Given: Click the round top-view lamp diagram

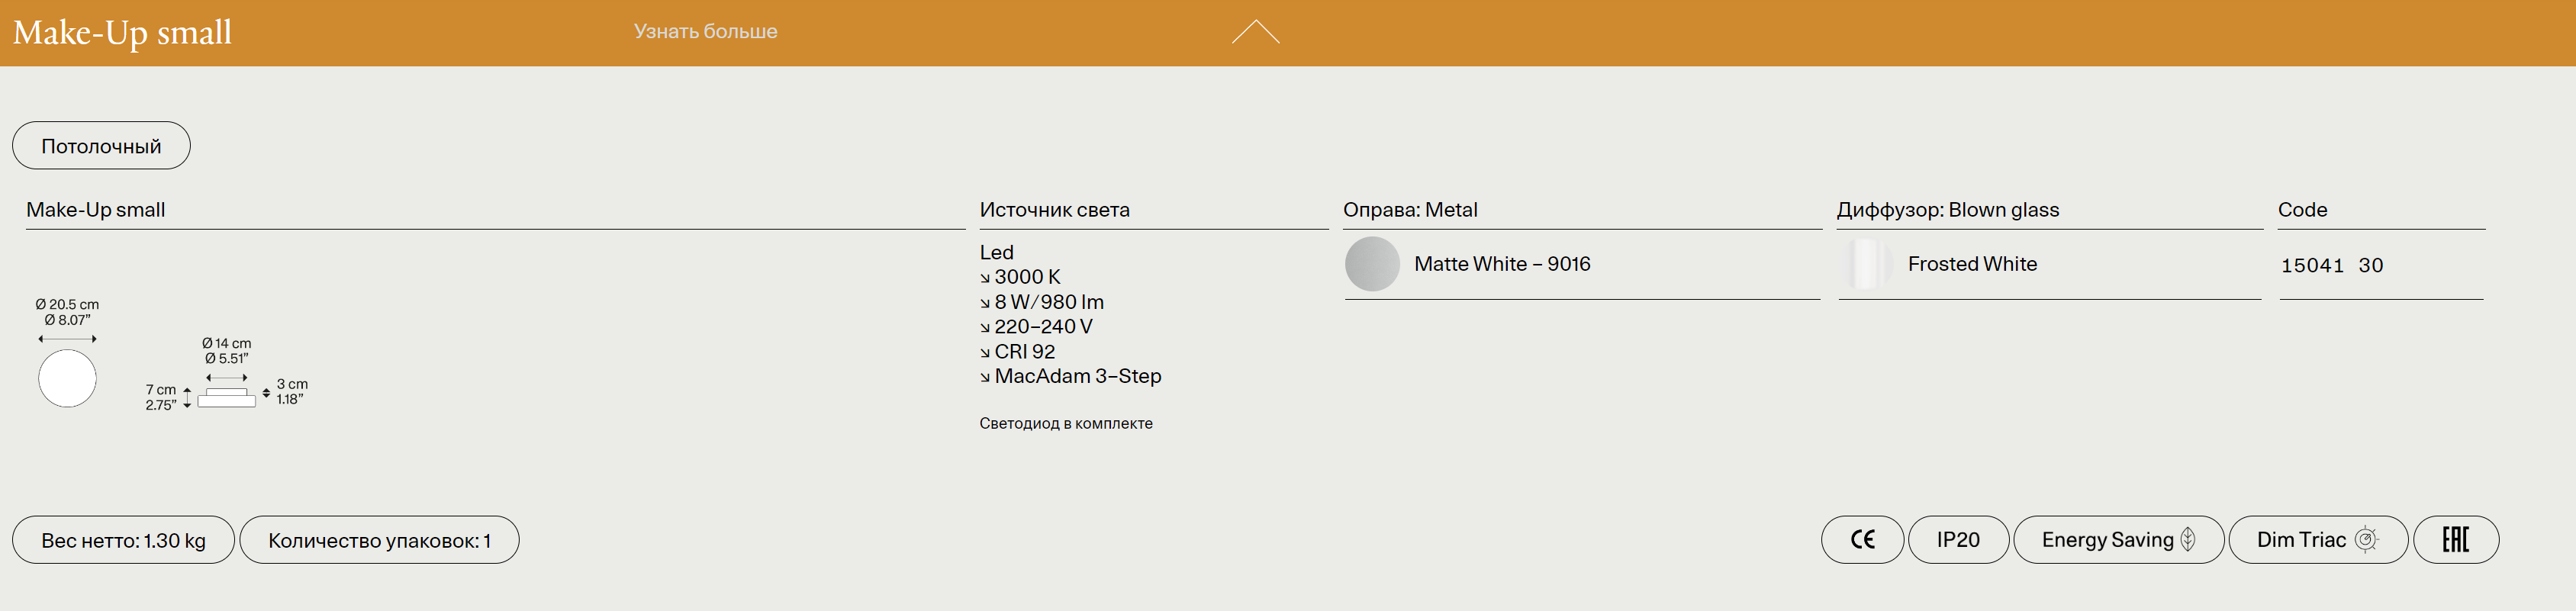Looking at the screenshot, I should click(67, 378).
